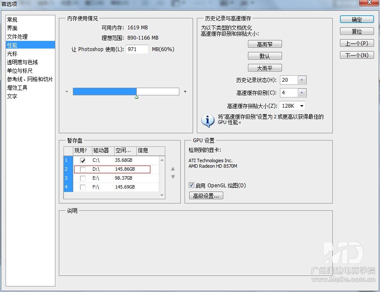This screenshot has height=292, width=380.
Task: Click the memory usage slider bar
Action: point(126,92)
